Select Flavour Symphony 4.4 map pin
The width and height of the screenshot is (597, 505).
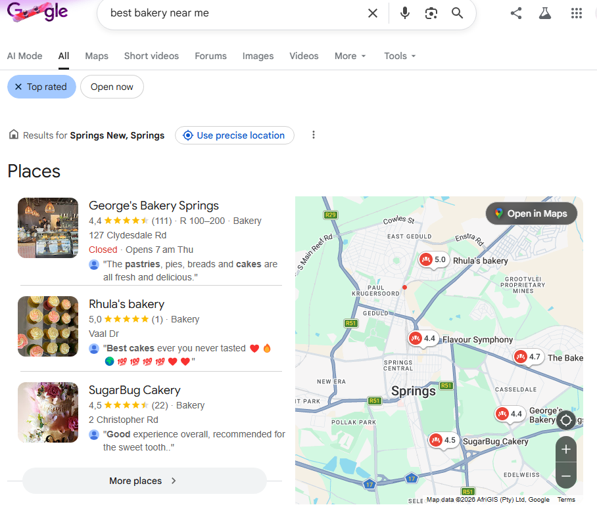[423, 338]
